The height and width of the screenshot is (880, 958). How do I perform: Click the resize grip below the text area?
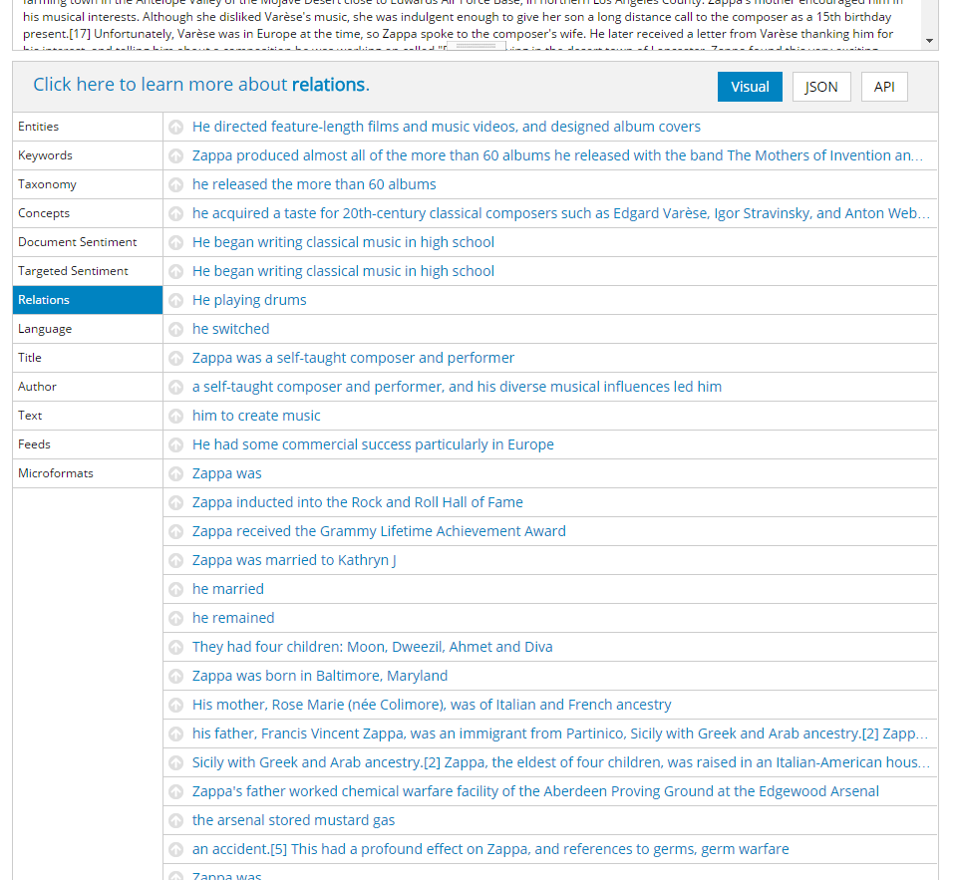476,46
